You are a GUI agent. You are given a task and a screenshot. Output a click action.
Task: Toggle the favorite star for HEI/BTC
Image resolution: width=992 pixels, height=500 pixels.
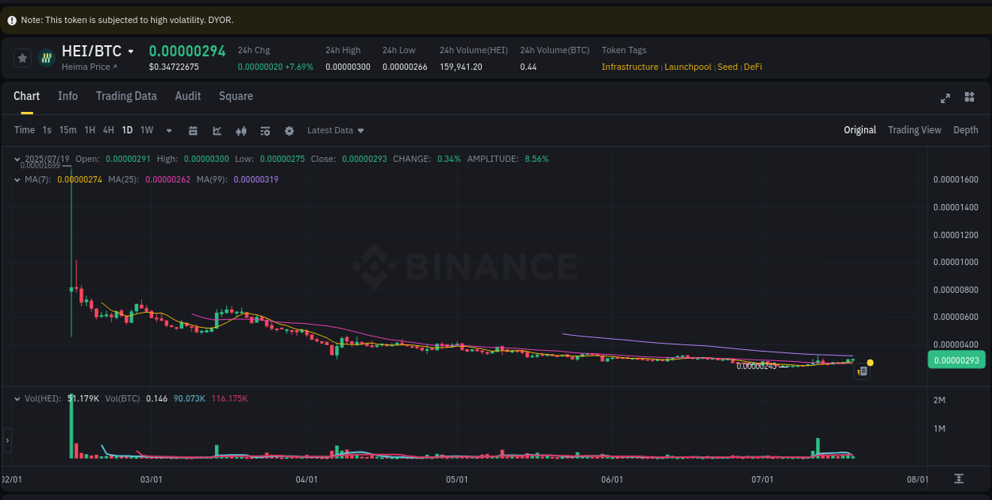[x=22, y=57]
